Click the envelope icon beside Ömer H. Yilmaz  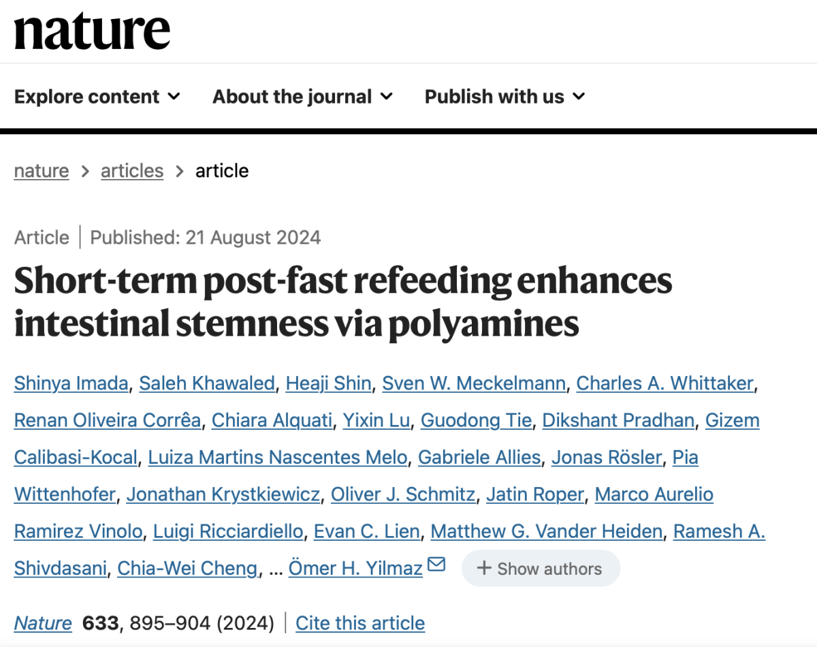tap(436, 565)
